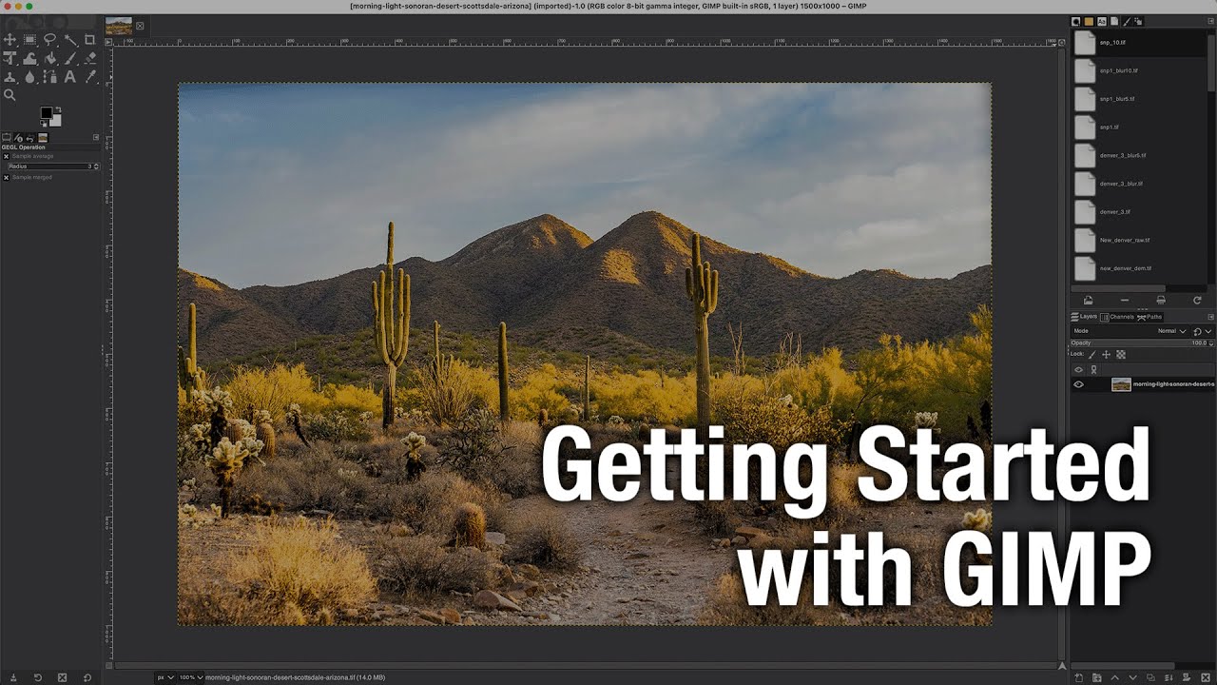Toggle lock pixels brush icon

pos(1092,354)
